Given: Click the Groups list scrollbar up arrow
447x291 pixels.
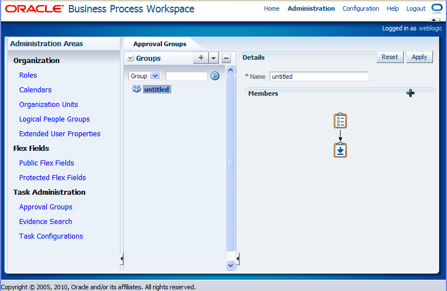Looking at the screenshot, I should (x=230, y=70).
